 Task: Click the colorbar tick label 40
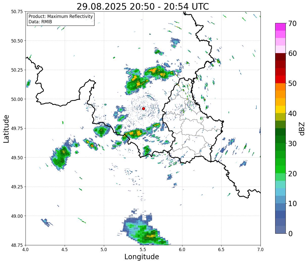coord(292,113)
